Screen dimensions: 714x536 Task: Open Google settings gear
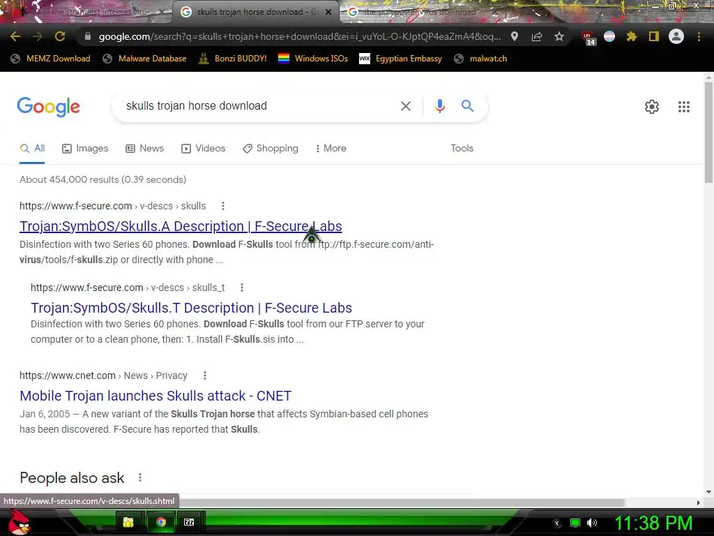click(x=652, y=107)
